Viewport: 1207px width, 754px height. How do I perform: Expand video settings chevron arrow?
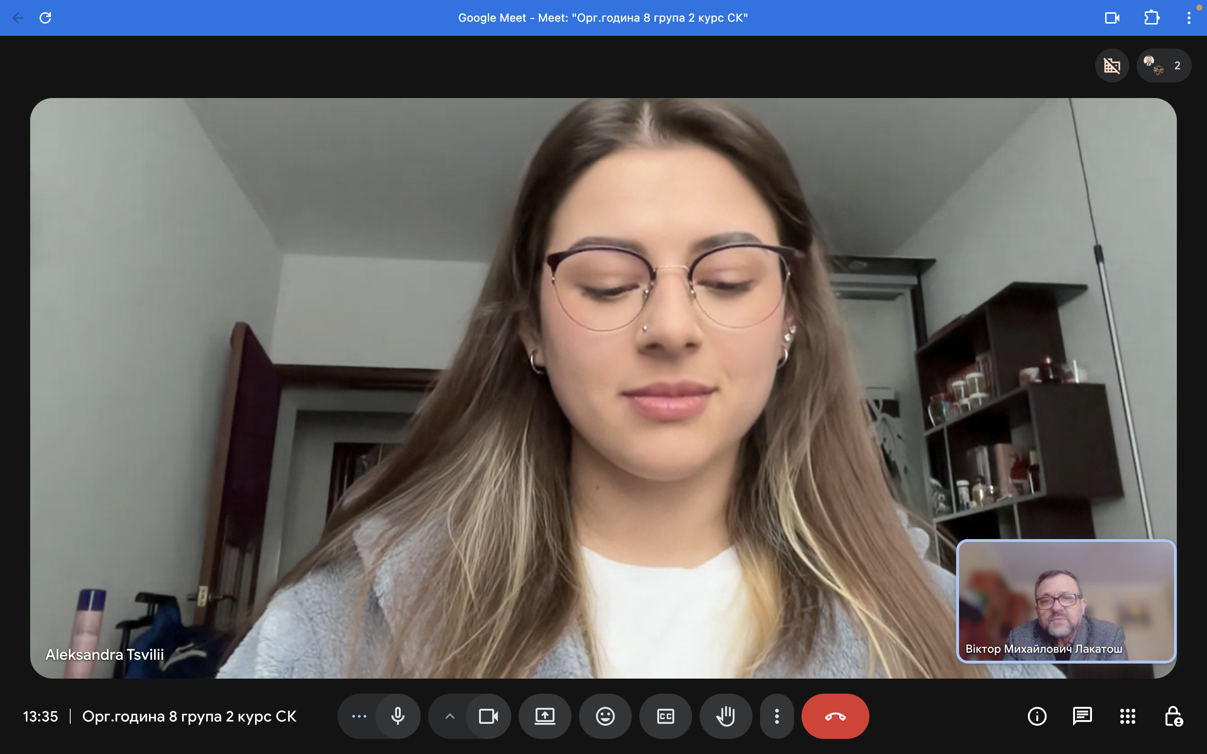pyautogui.click(x=449, y=716)
